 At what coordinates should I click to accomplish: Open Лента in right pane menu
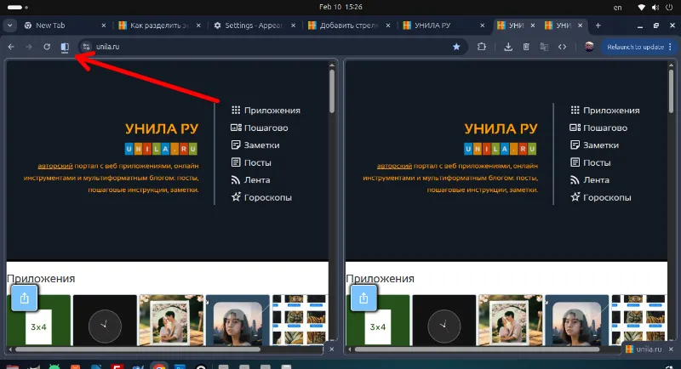click(x=590, y=180)
